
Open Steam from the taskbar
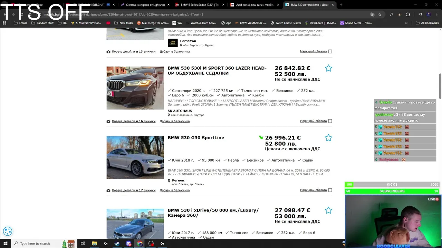pos(117,244)
